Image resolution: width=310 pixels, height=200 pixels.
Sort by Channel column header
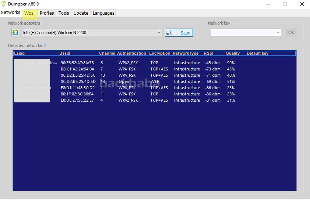[x=107, y=53]
